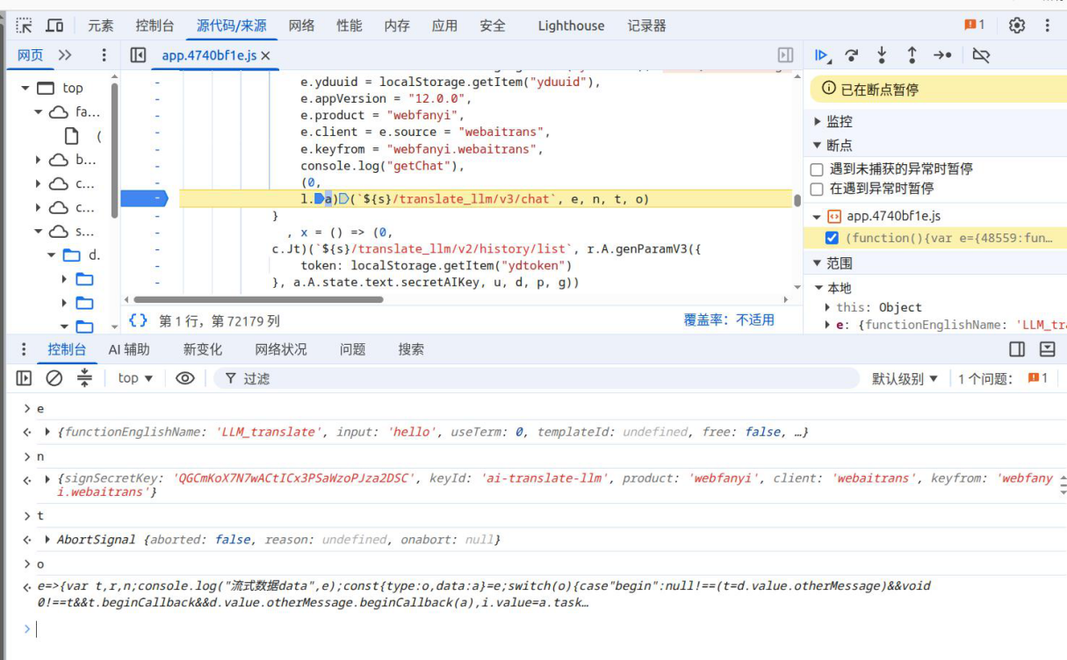Click the code editor horizontal scrollbar

259,299
